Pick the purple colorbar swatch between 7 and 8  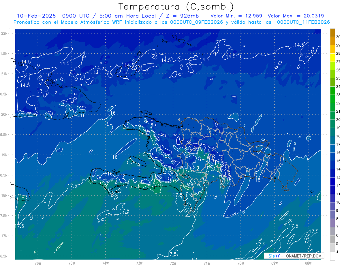[x=332, y=223]
